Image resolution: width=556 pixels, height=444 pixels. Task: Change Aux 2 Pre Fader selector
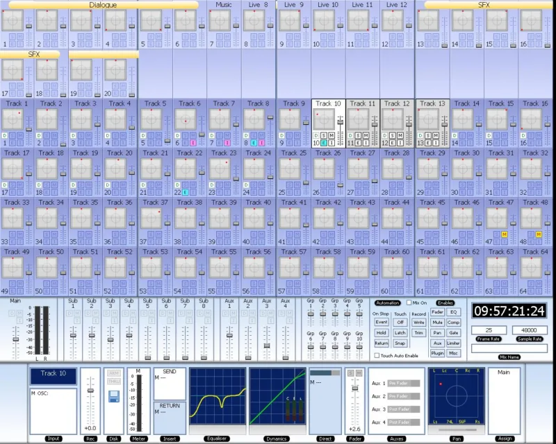(404, 396)
